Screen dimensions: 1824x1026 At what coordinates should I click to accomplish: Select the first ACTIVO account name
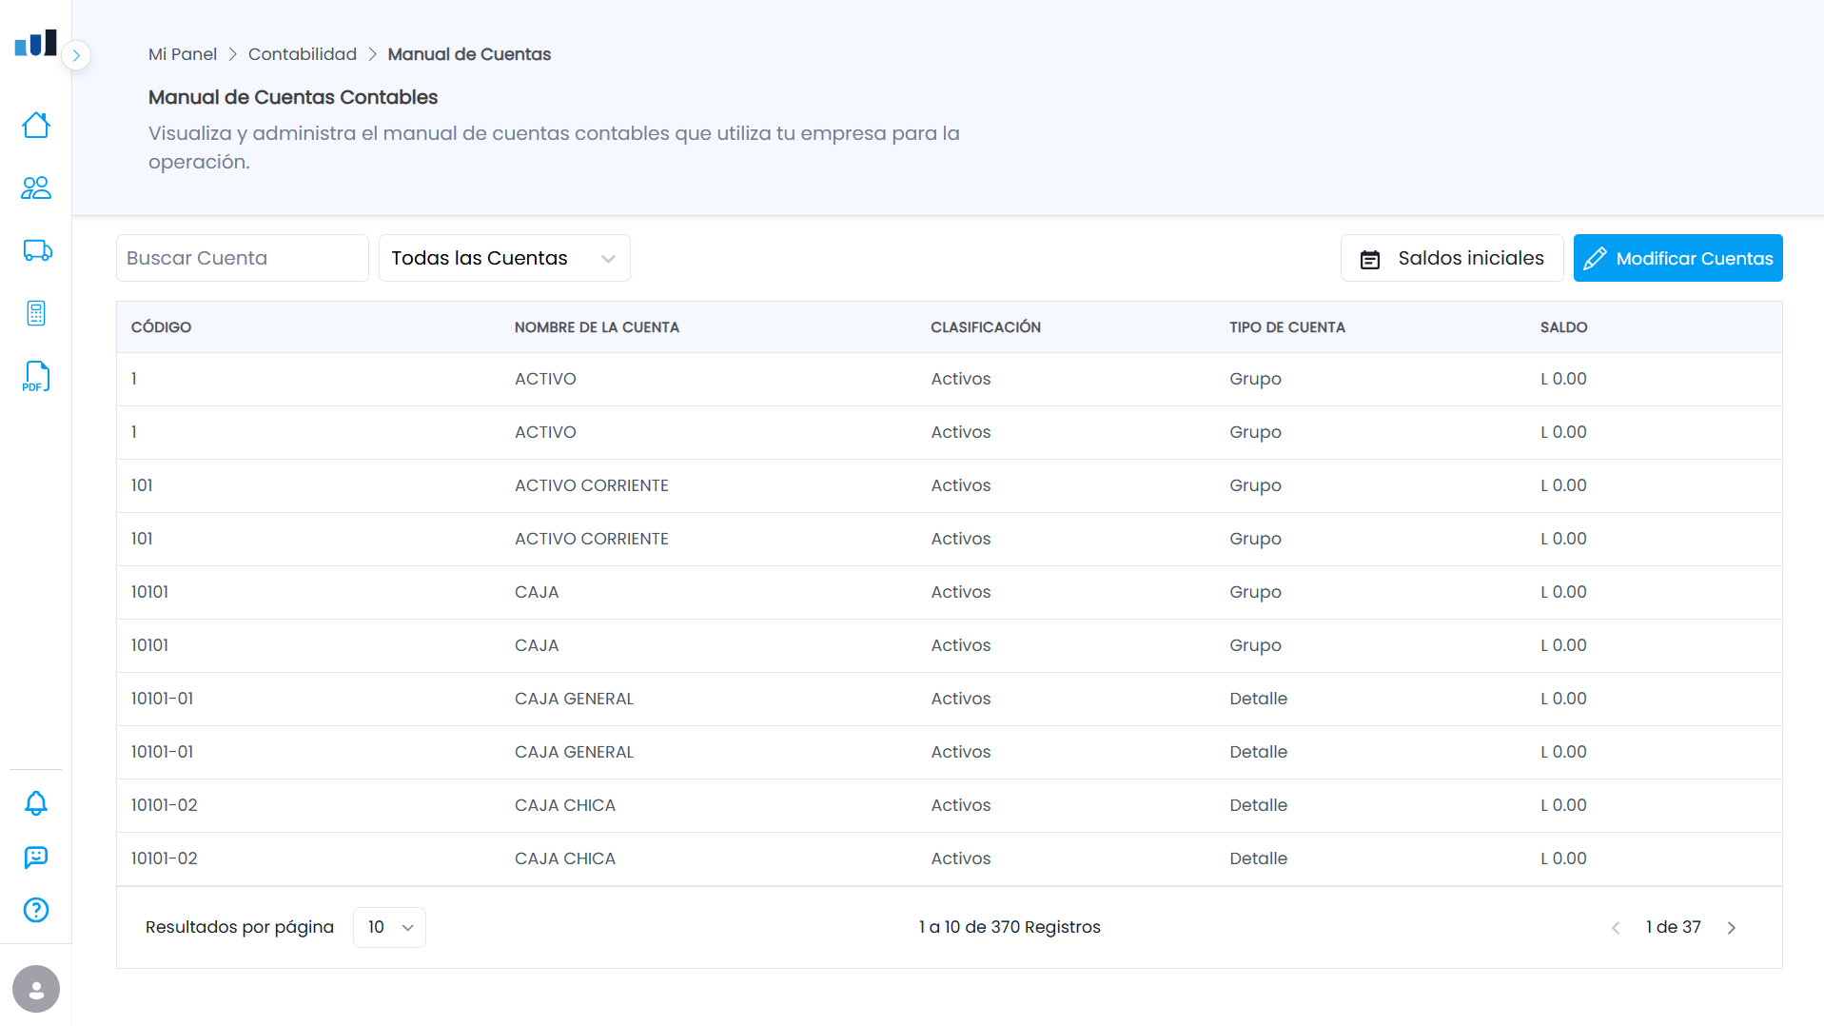point(545,379)
